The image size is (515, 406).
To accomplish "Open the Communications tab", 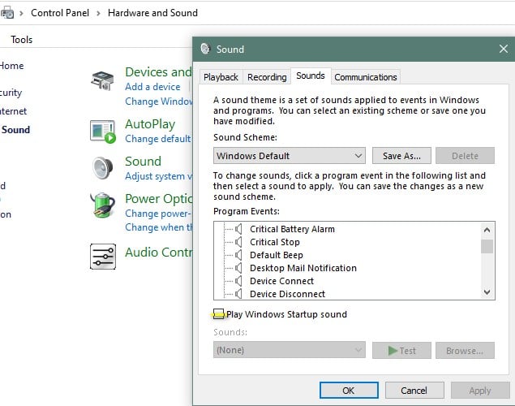I will (366, 77).
